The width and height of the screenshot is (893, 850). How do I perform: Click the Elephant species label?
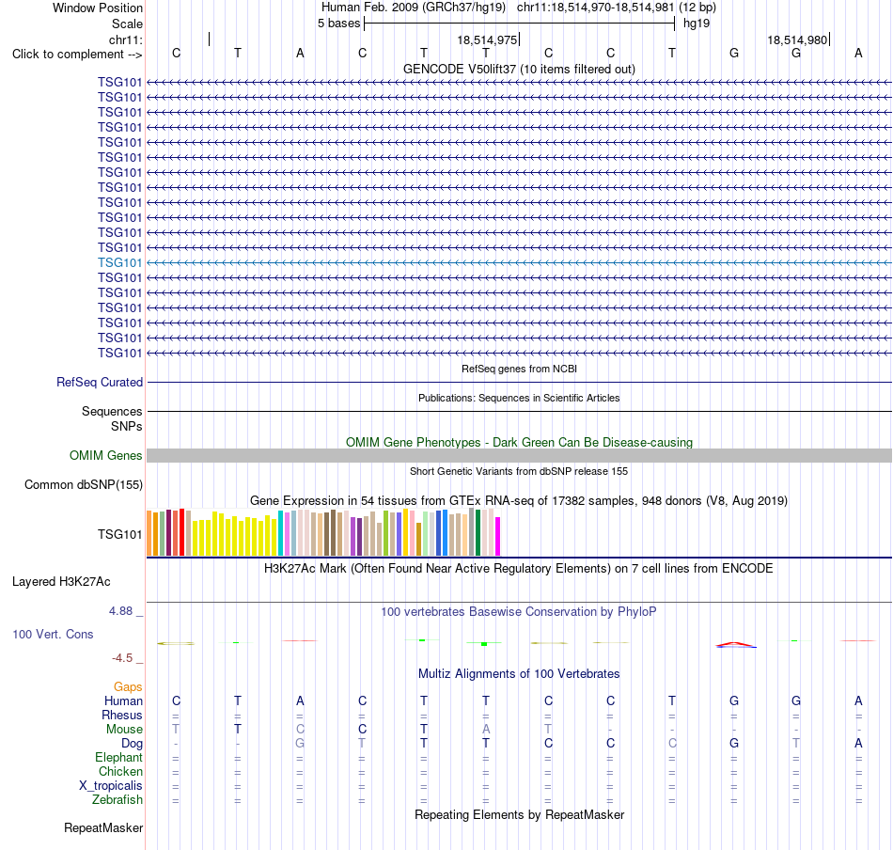click(119, 757)
